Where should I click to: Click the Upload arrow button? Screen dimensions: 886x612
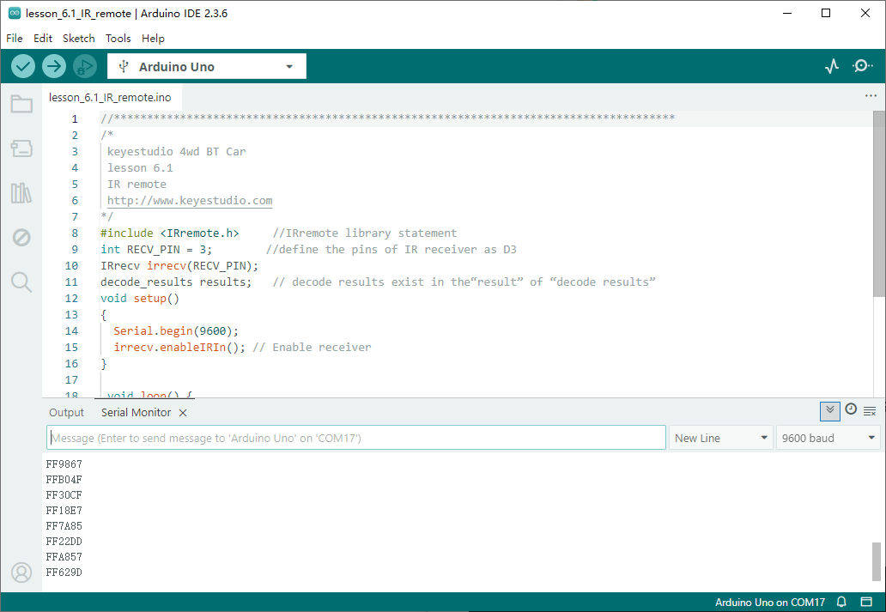click(54, 67)
